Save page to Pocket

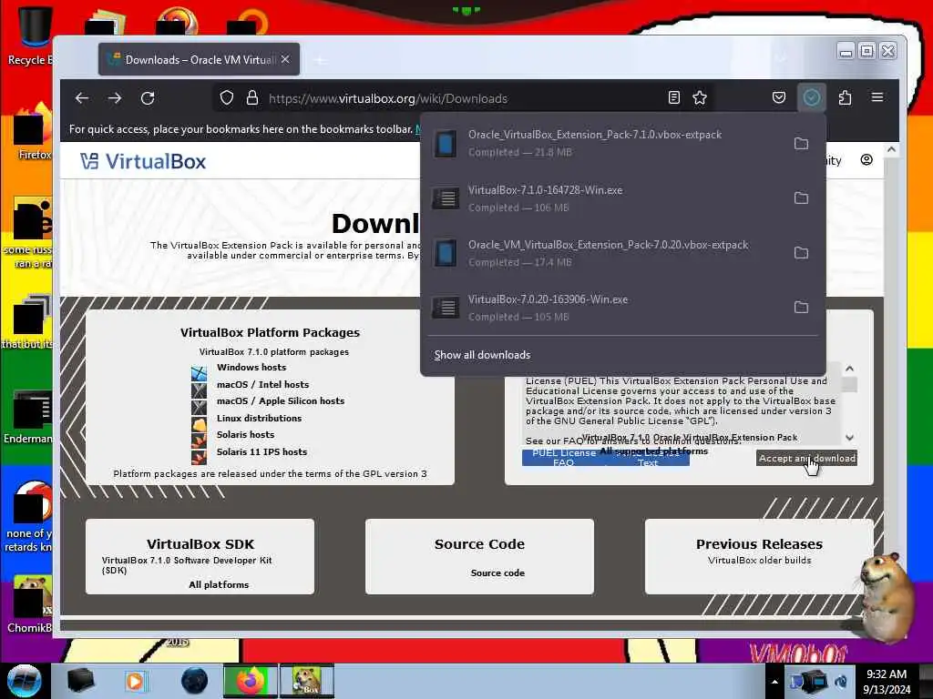click(x=779, y=98)
